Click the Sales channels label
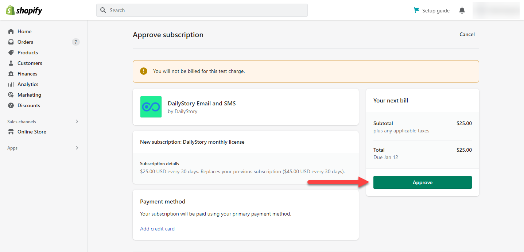 (22, 122)
